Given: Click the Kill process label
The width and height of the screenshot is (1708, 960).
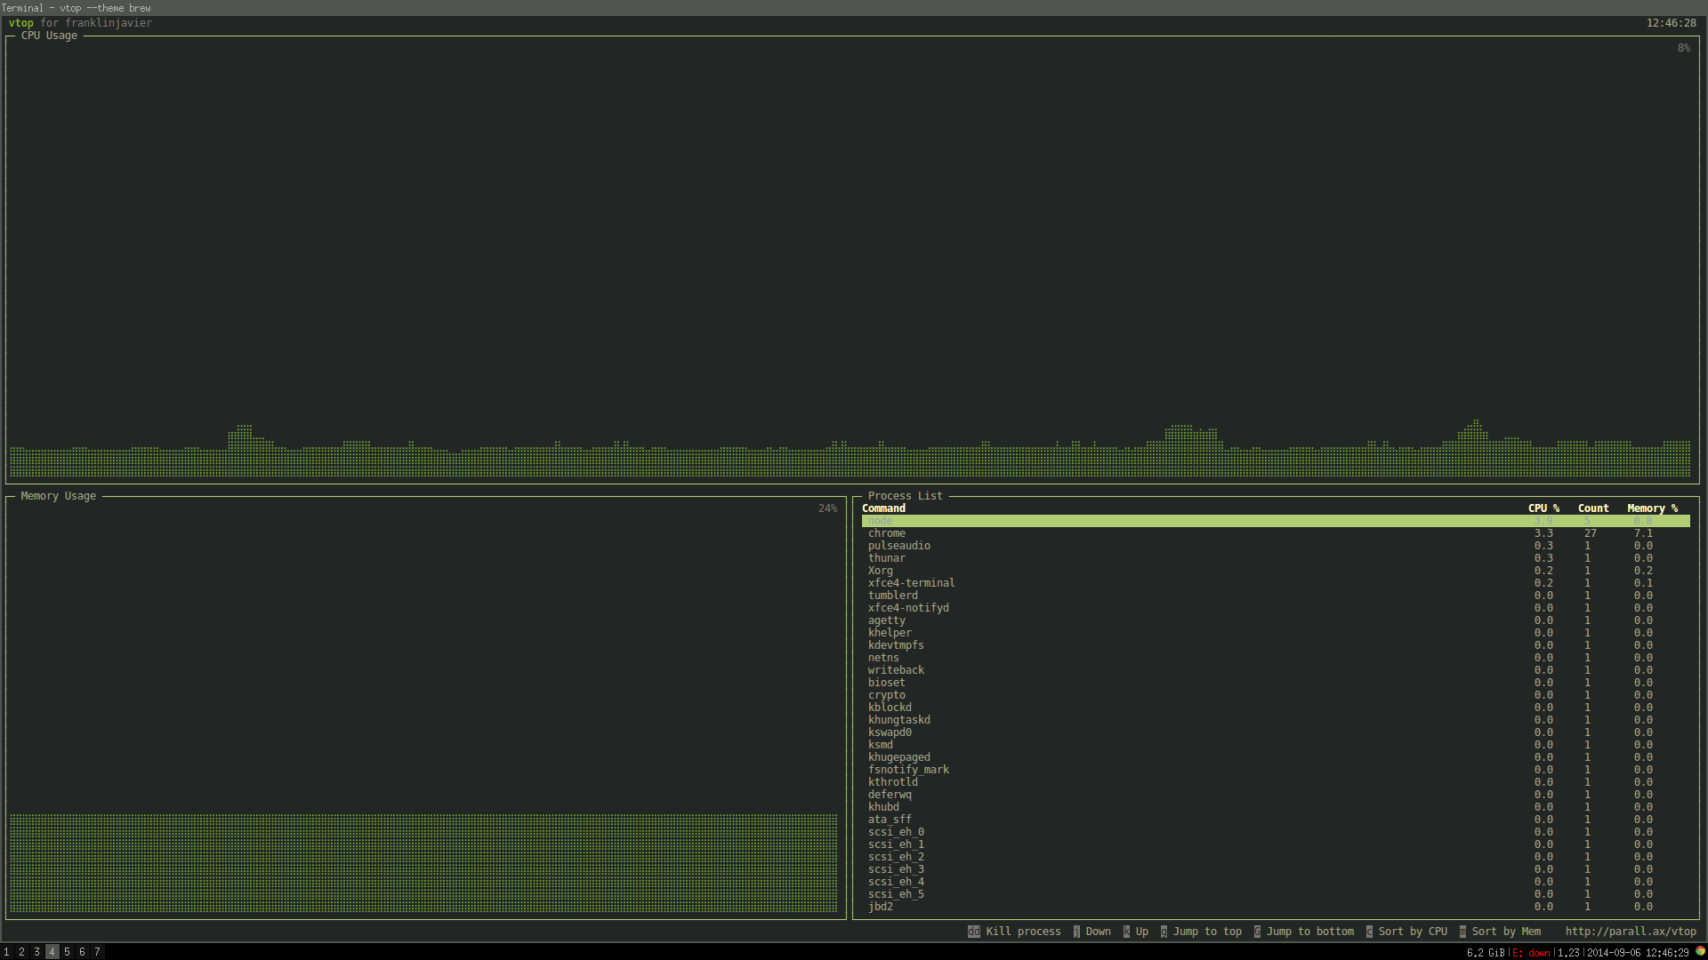Looking at the screenshot, I should pyautogui.click(x=1023, y=932).
